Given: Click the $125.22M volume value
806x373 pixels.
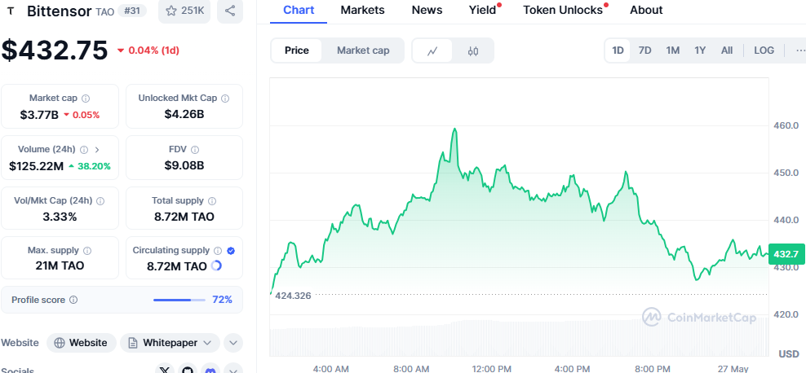Looking at the screenshot, I should point(37,165).
